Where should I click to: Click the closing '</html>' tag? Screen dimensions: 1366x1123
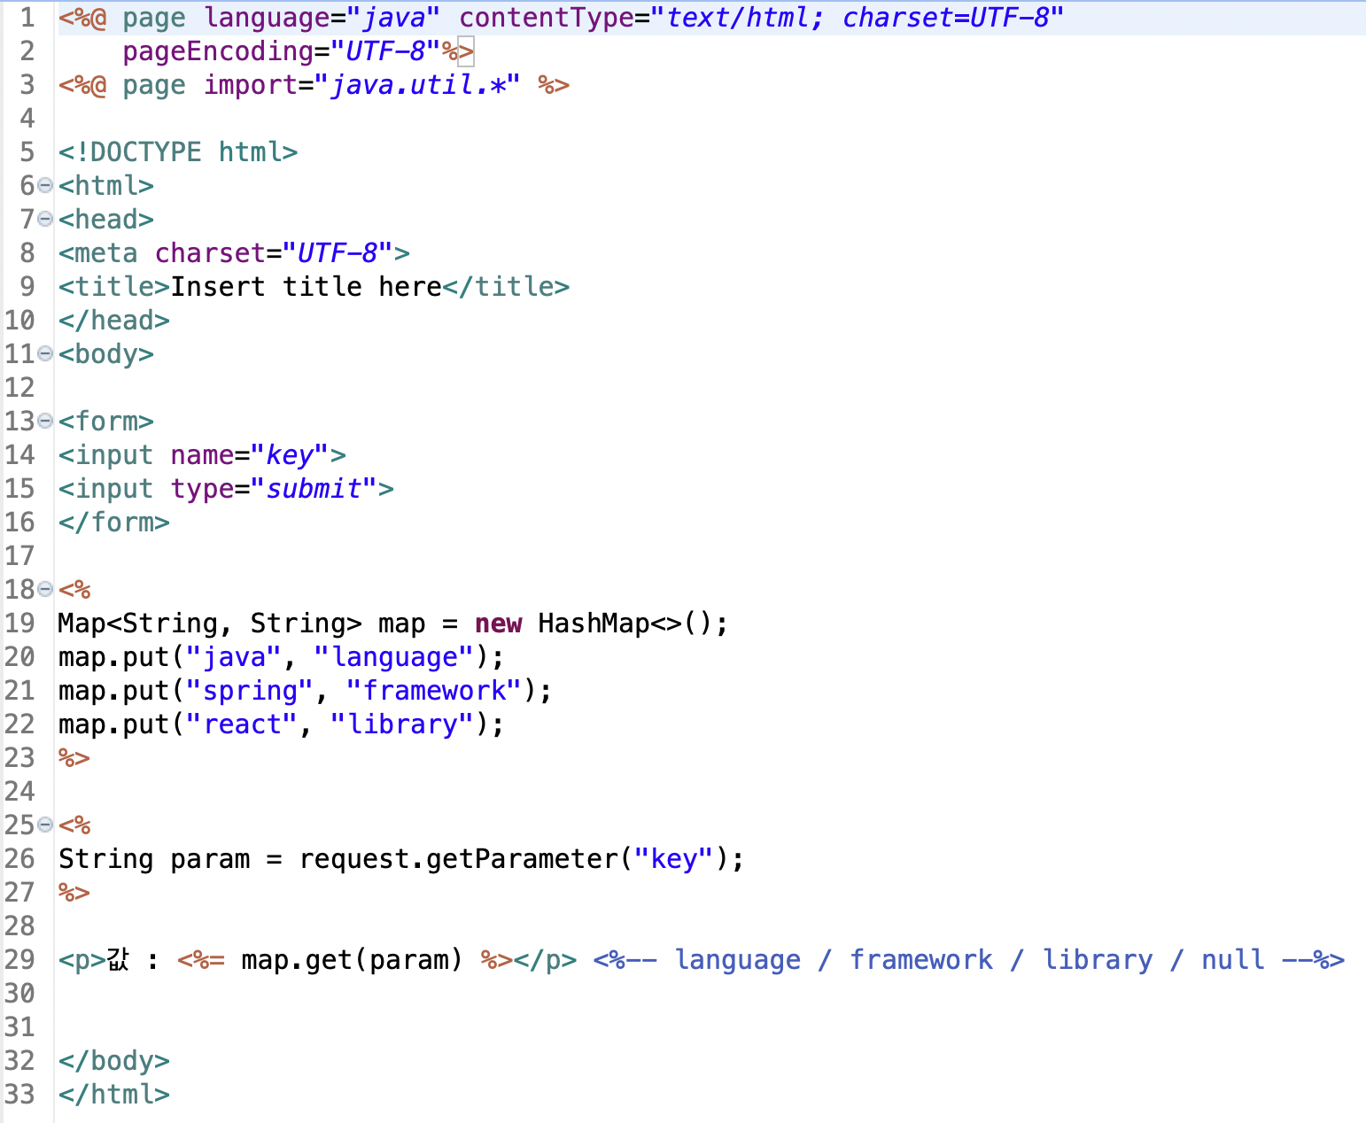click(x=114, y=1095)
